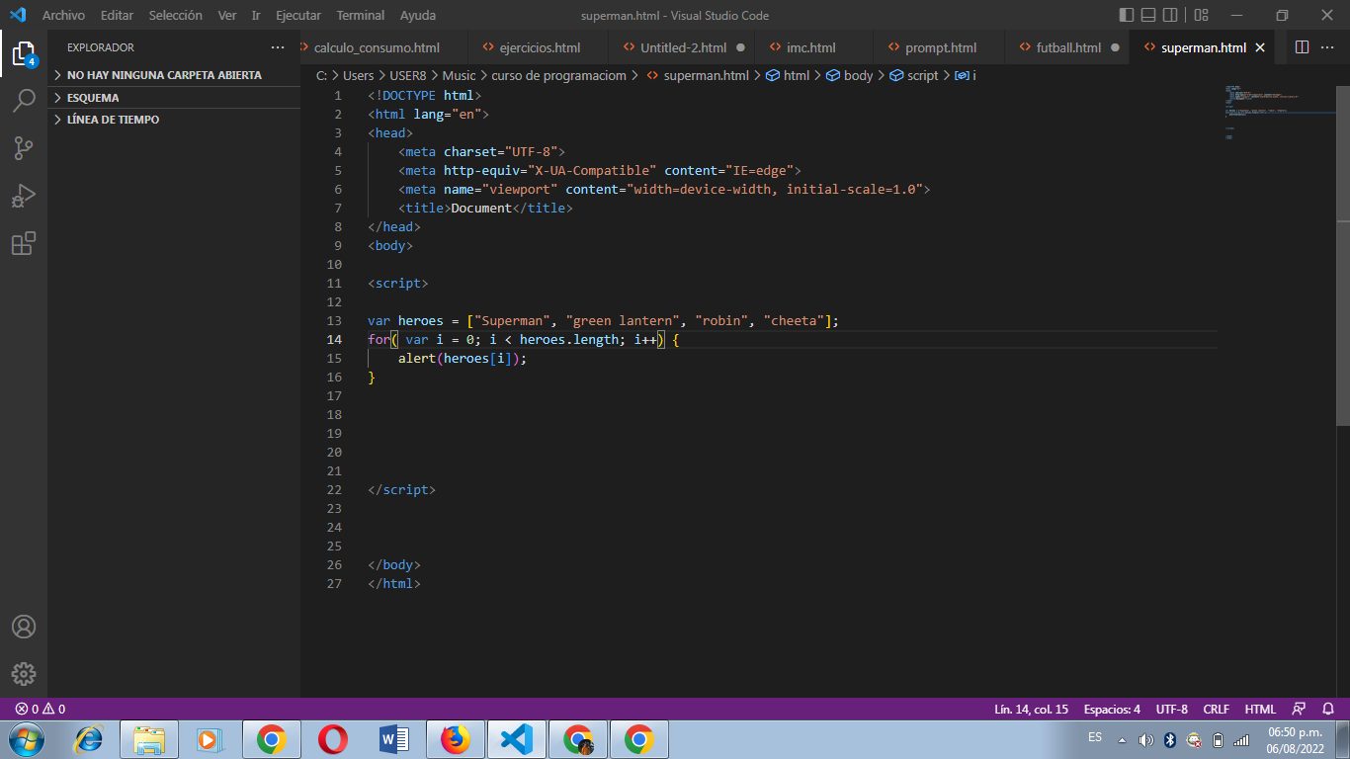Viewport: 1350px width, 759px height.
Task: Open notifications bell in status bar
Action: point(1328,709)
